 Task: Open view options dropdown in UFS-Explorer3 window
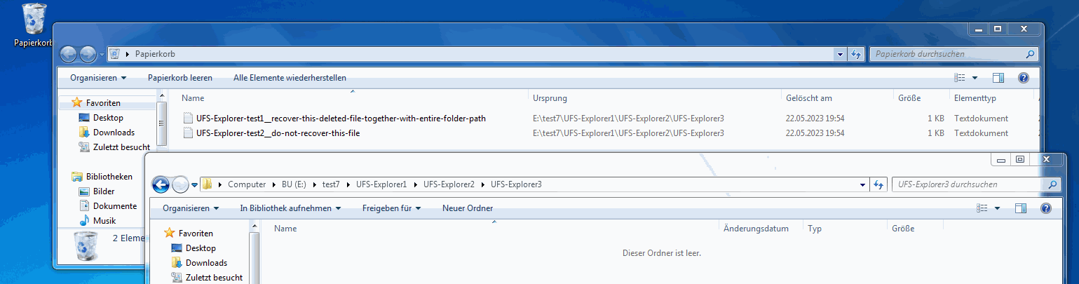997,208
